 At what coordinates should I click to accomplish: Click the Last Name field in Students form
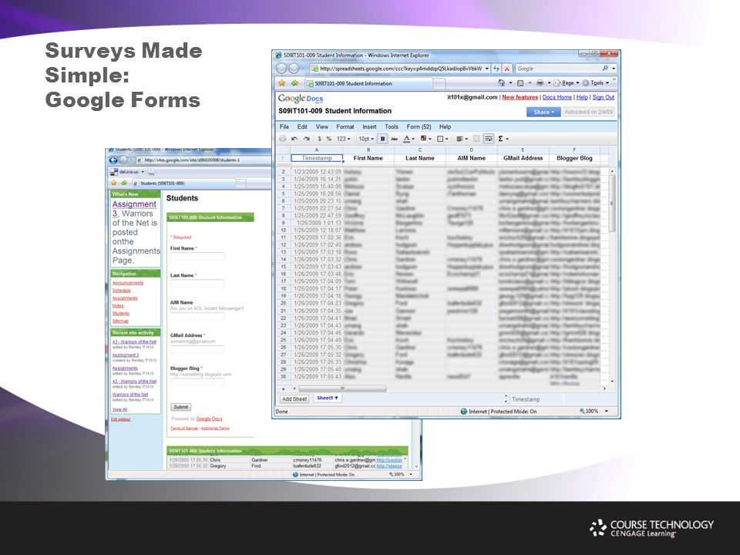pos(197,284)
